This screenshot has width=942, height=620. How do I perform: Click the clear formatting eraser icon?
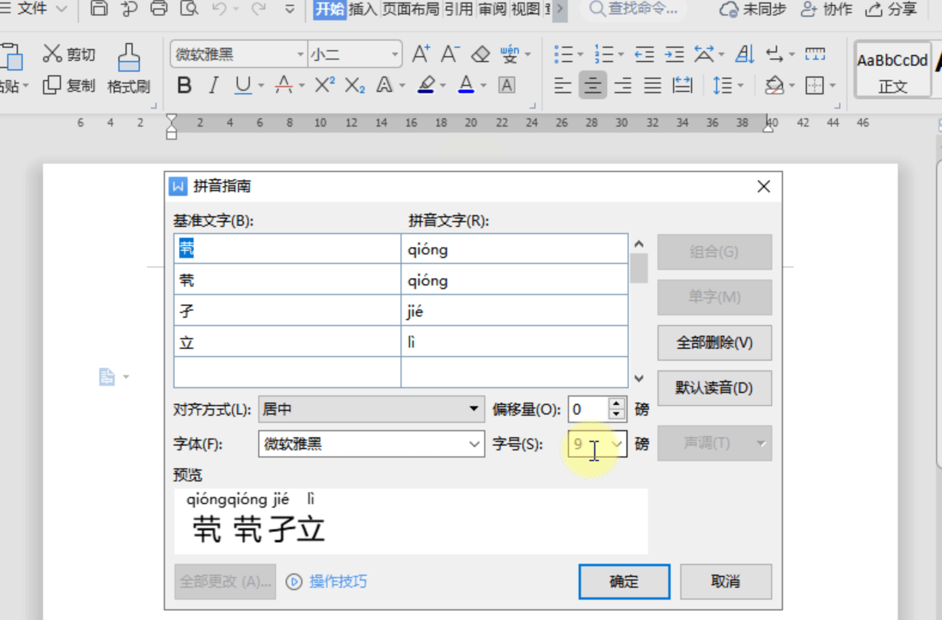pos(481,54)
